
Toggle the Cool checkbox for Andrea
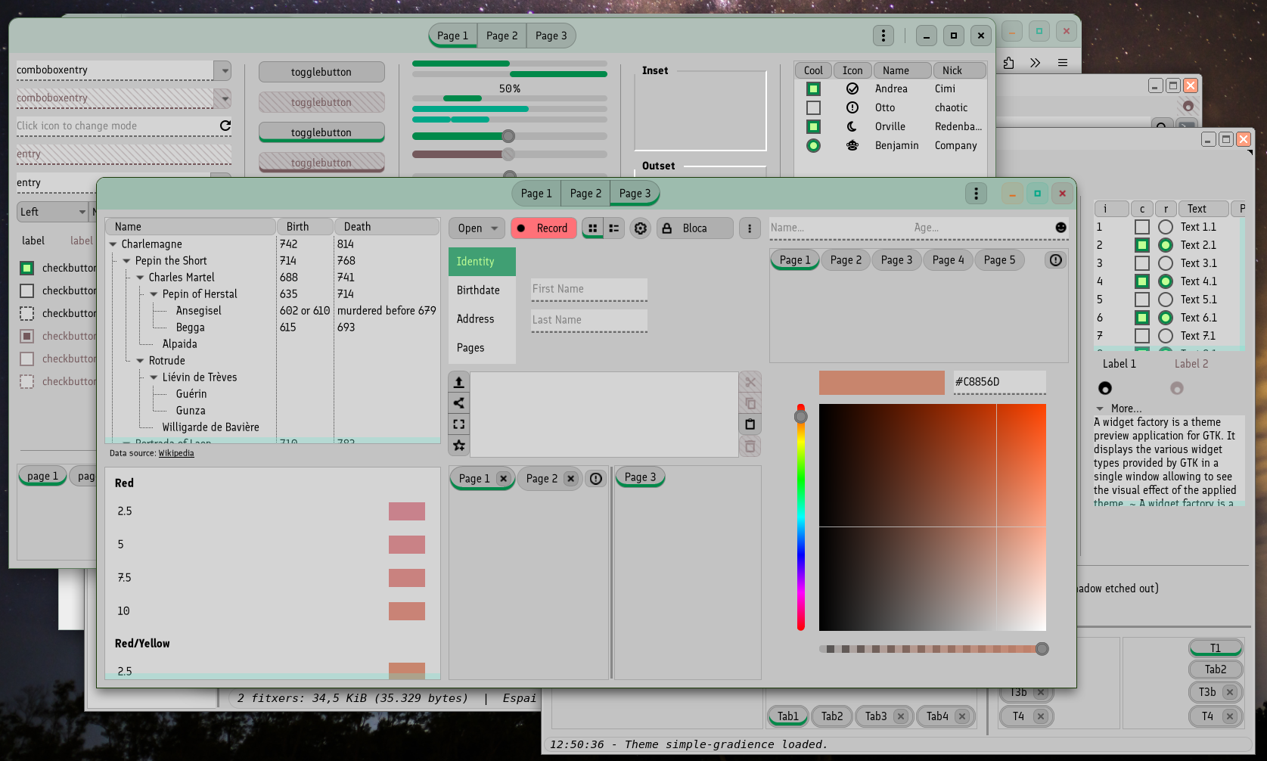(813, 89)
